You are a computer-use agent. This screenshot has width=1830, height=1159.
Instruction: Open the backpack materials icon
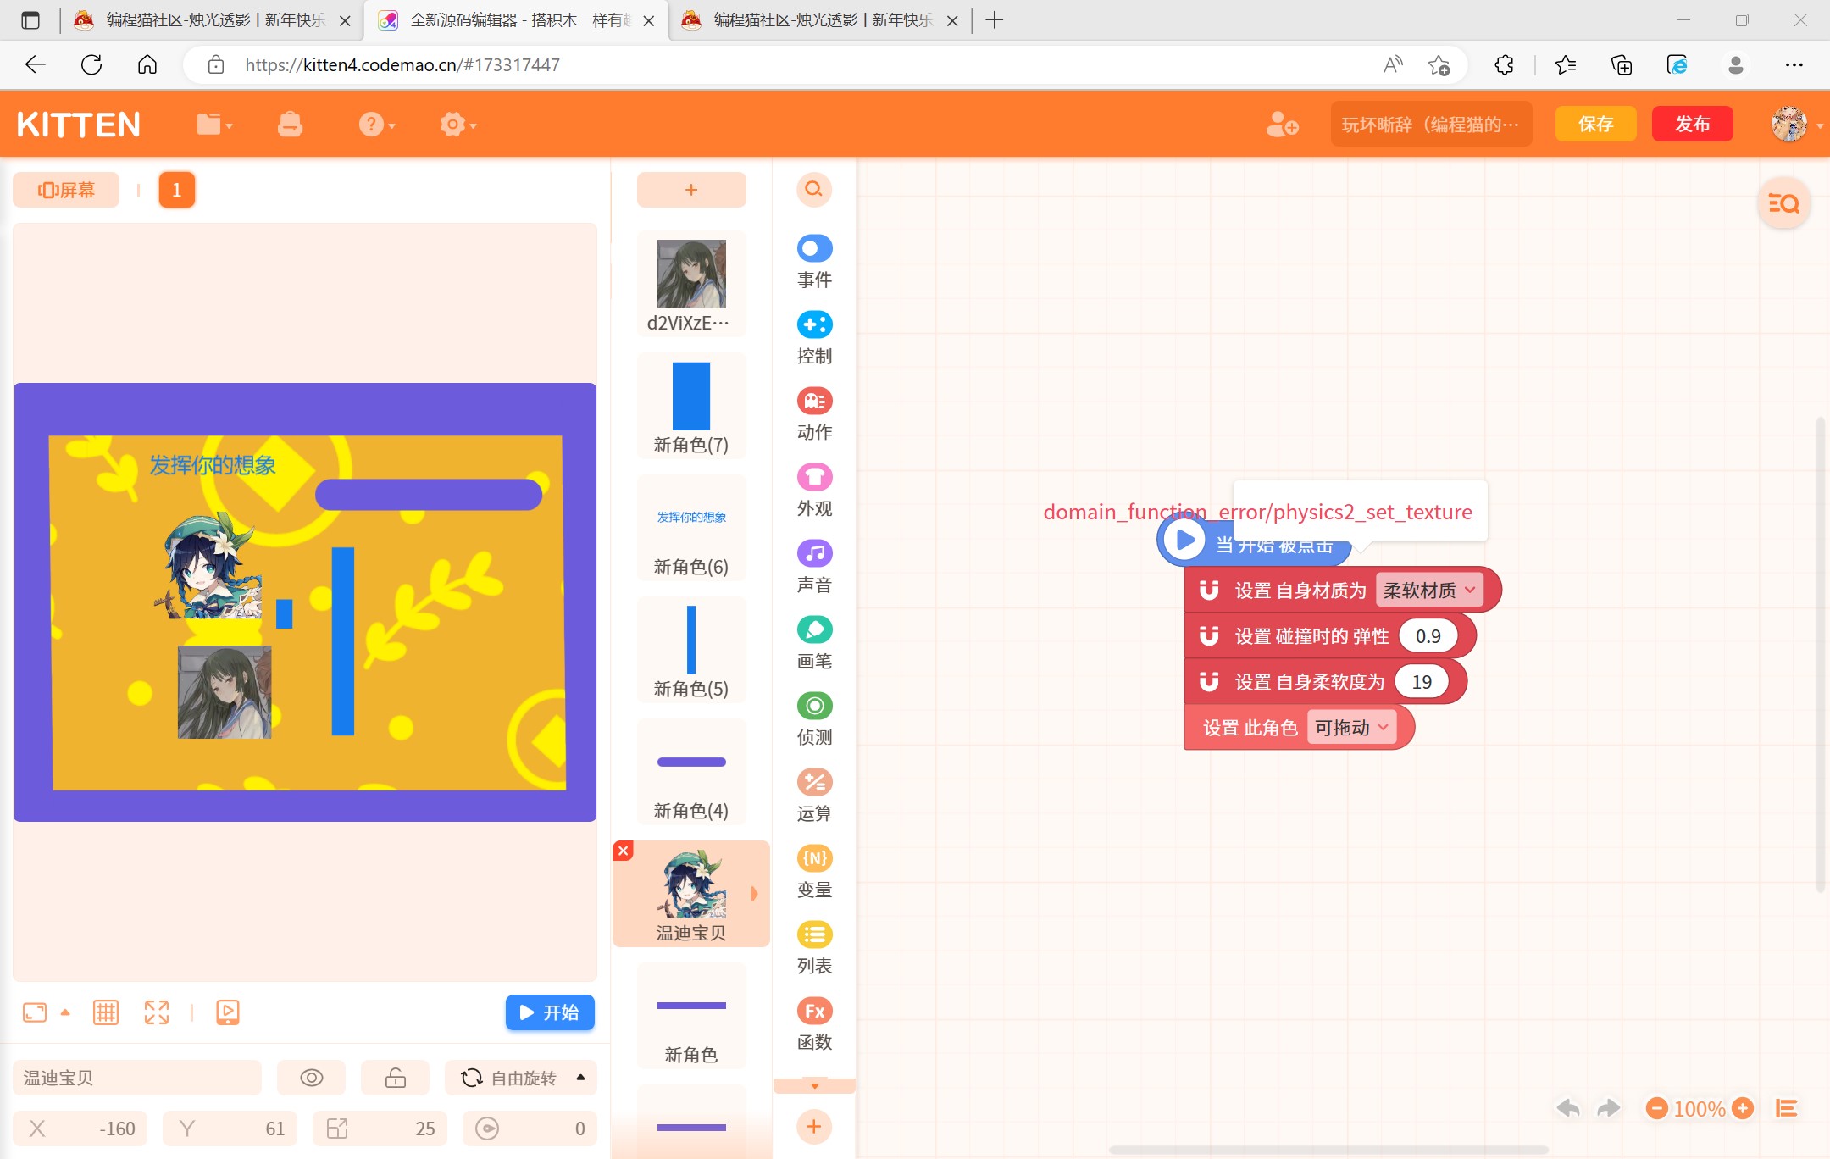point(290,125)
